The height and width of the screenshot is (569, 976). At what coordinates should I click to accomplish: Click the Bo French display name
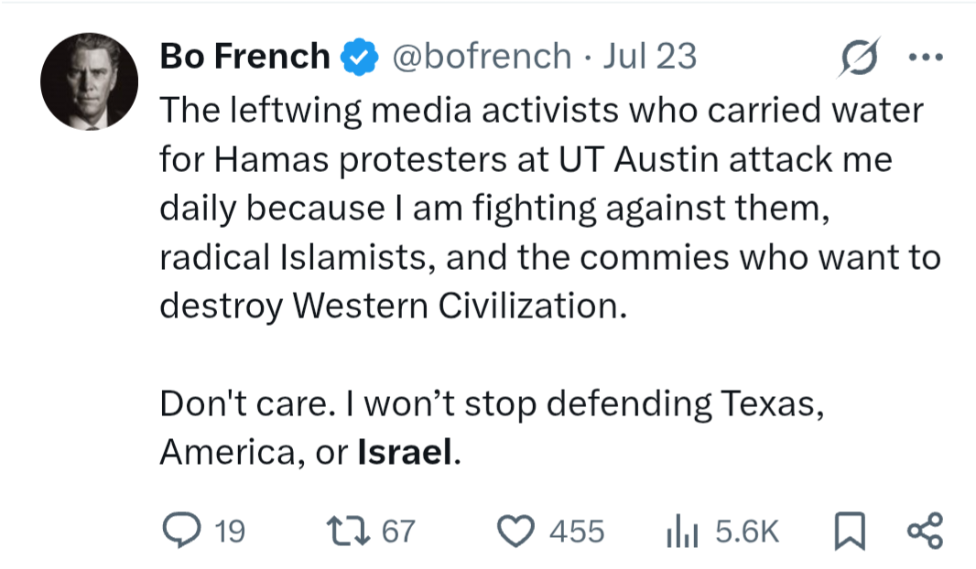(x=244, y=56)
